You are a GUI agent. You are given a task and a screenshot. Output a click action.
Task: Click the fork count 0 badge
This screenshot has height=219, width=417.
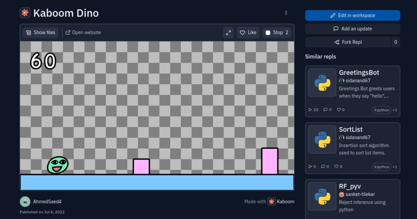[x=395, y=42]
